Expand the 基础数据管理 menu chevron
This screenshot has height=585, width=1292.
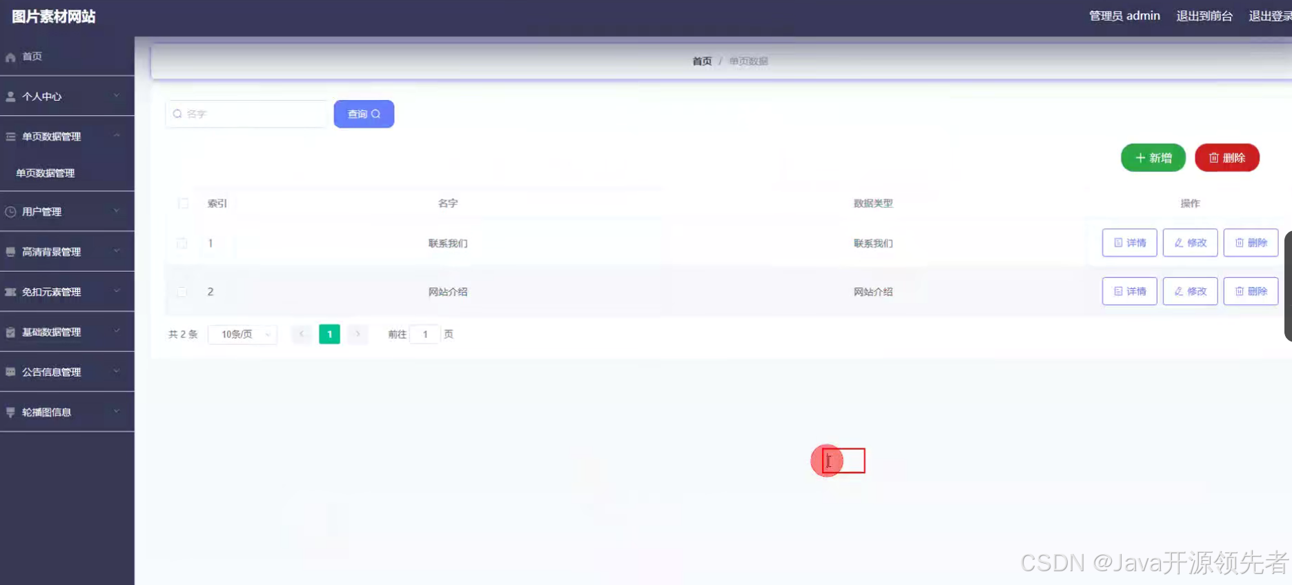117,331
